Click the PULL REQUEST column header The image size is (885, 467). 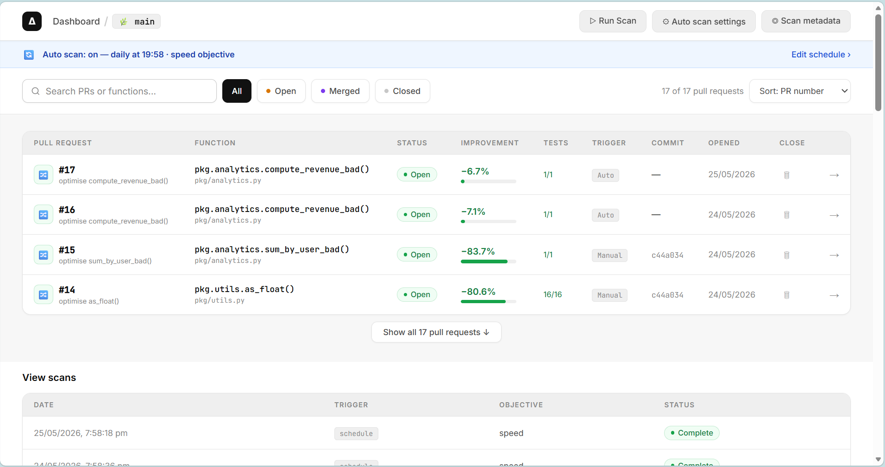tap(63, 143)
